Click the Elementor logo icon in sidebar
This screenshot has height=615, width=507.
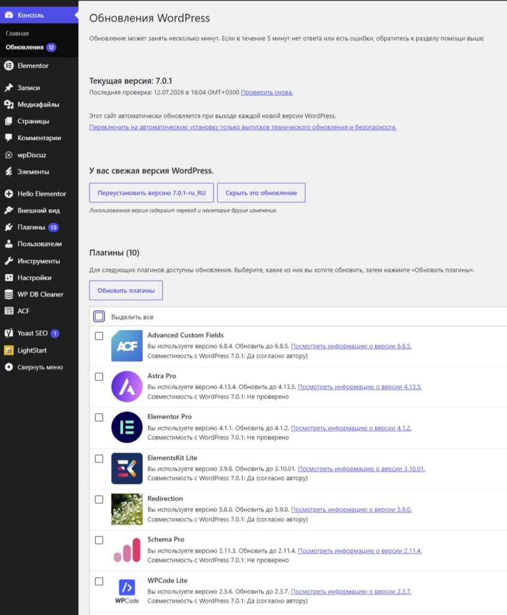8,65
